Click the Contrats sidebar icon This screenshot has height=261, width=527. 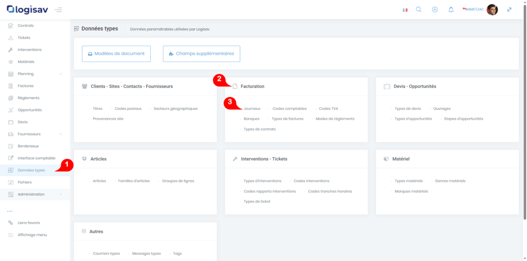click(10, 26)
